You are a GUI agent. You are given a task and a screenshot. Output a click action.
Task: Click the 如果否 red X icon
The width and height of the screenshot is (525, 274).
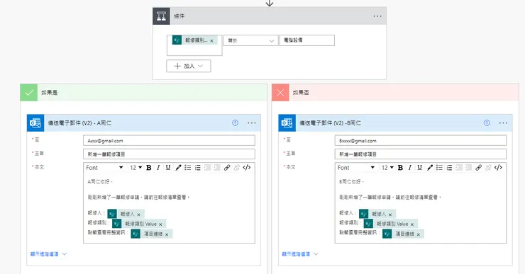click(280, 93)
